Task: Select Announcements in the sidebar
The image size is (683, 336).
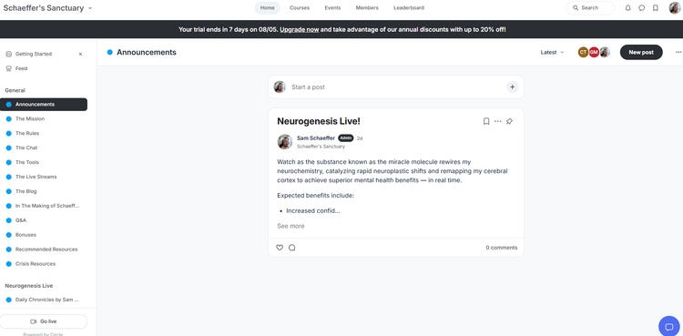Action: click(44, 105)
